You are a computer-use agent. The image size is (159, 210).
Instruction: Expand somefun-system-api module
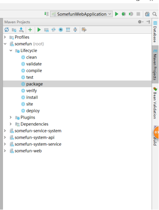5,137
